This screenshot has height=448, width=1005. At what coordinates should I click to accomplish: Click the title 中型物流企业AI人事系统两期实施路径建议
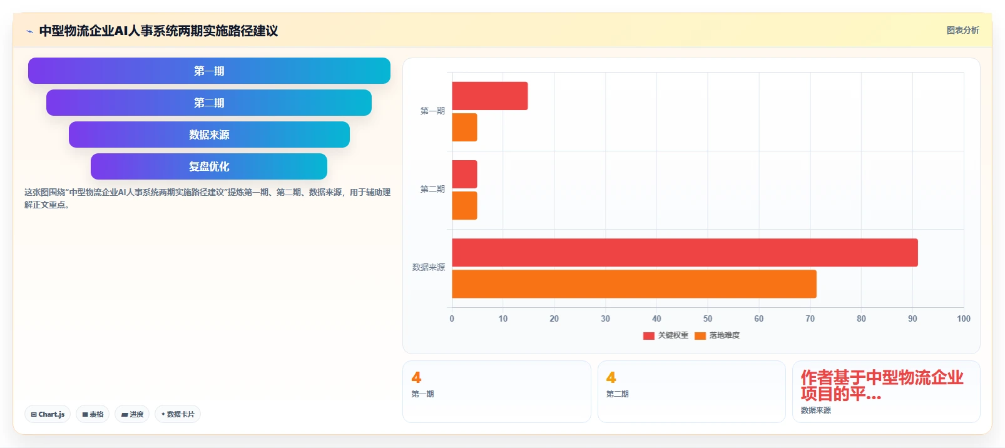[x=158, y=31]
